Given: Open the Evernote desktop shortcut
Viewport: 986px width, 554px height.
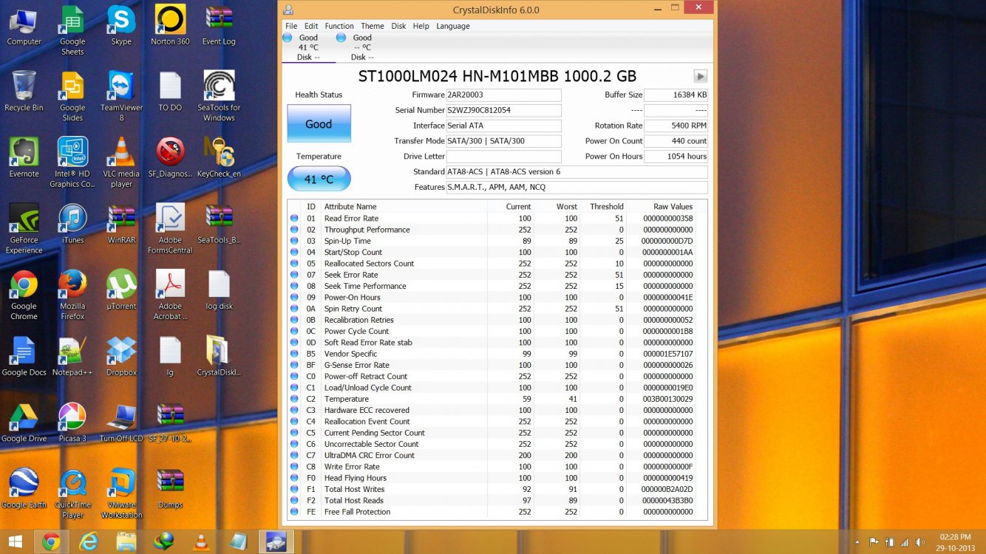Looking at the screenshot, I should (x=24, y=157).
